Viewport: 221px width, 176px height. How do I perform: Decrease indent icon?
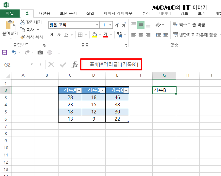pos(158,35)
